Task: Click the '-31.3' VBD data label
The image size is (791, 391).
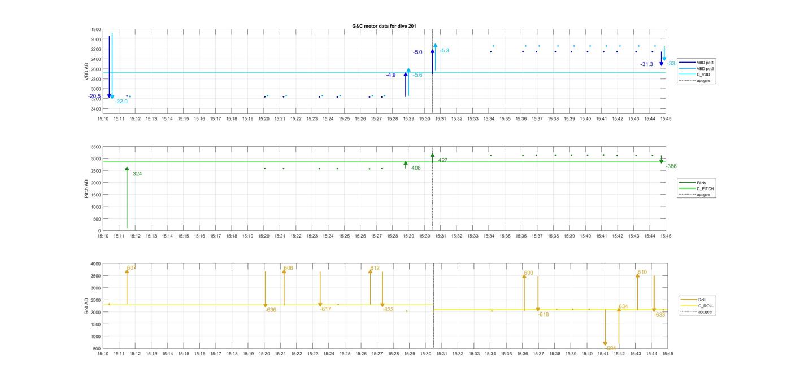Action: [646, 64]
